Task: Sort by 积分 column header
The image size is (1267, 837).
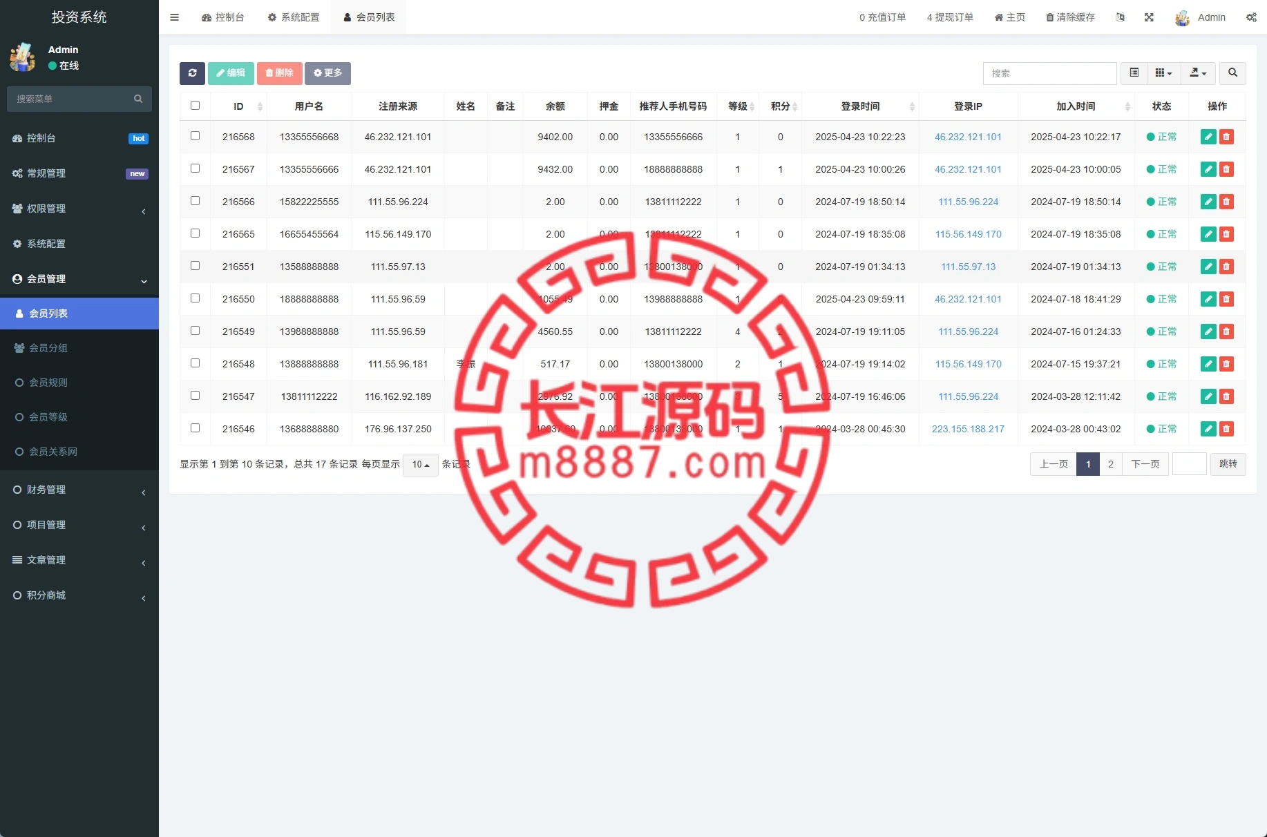Action: 781,106
